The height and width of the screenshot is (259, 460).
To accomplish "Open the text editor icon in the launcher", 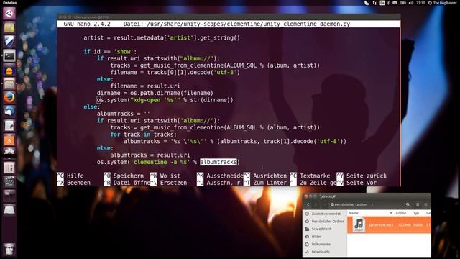I will point(9,126).
